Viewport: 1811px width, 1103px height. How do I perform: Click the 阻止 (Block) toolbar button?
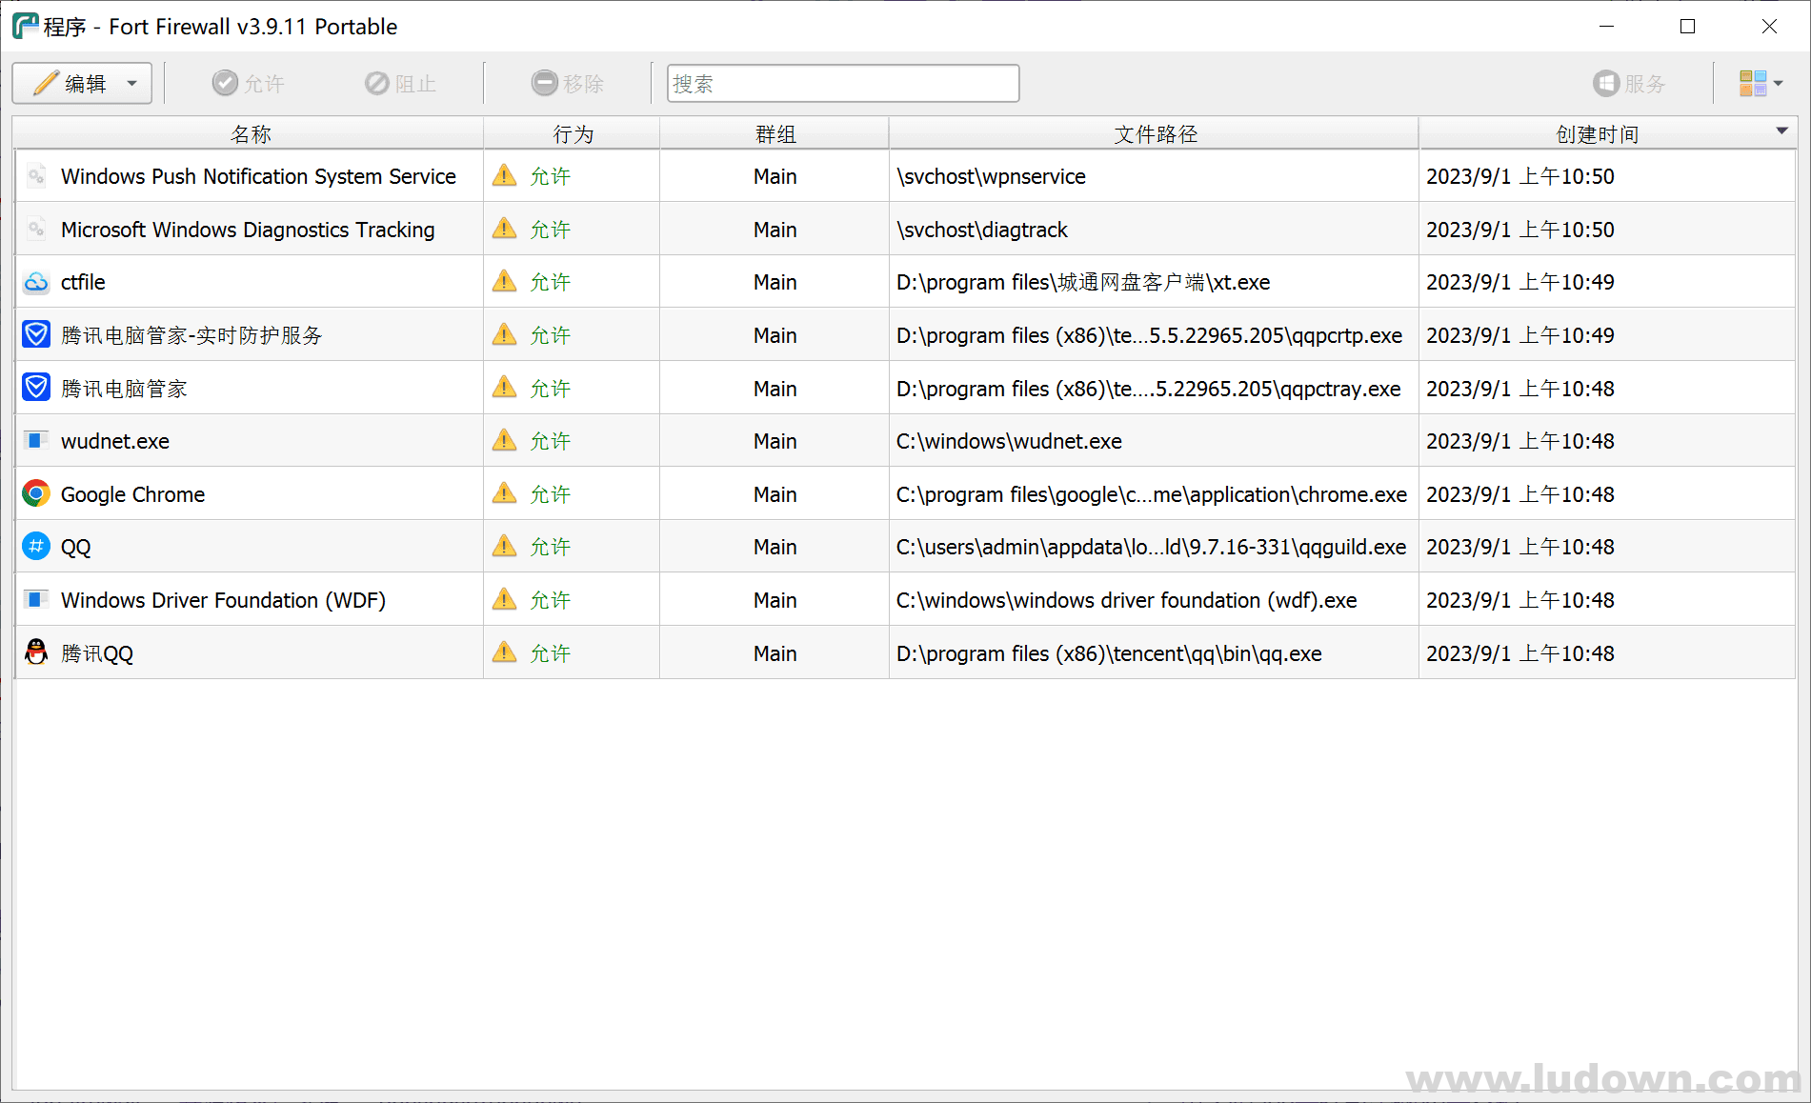pyautogui.click(x=400, y=84)
